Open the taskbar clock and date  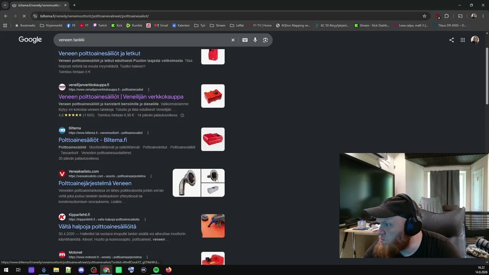481,270
